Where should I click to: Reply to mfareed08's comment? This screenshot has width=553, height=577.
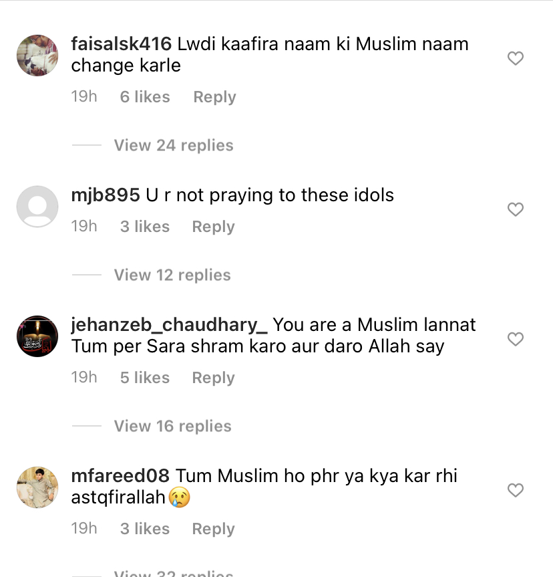tap(213, 530)
